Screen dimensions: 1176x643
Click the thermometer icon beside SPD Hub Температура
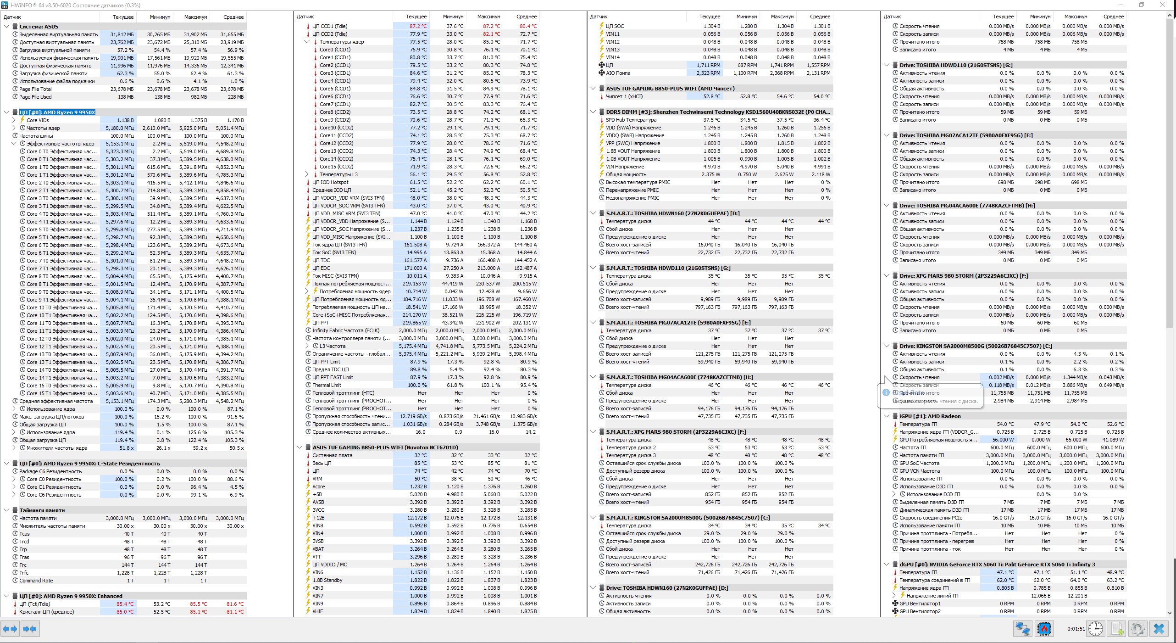click(x=601, y=120)
